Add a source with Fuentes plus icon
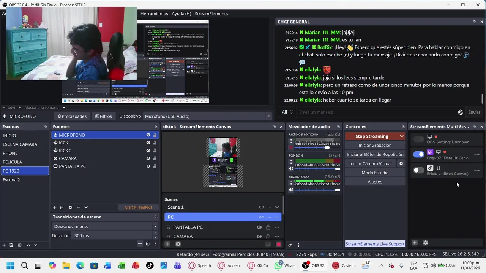Viewport: 486px width, 273px height. tap(55, 207)
